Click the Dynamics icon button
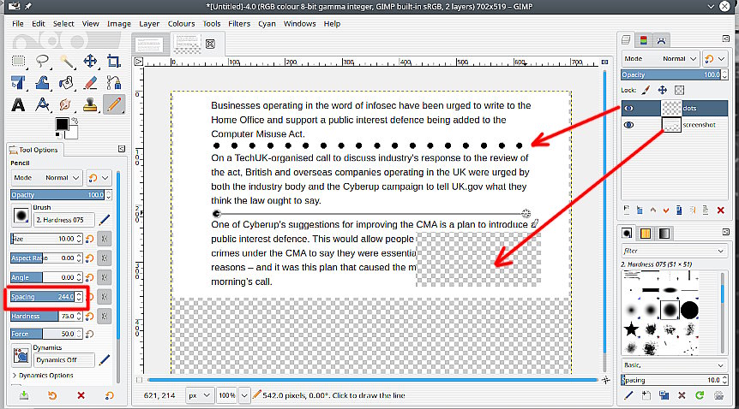 point(21,355)
